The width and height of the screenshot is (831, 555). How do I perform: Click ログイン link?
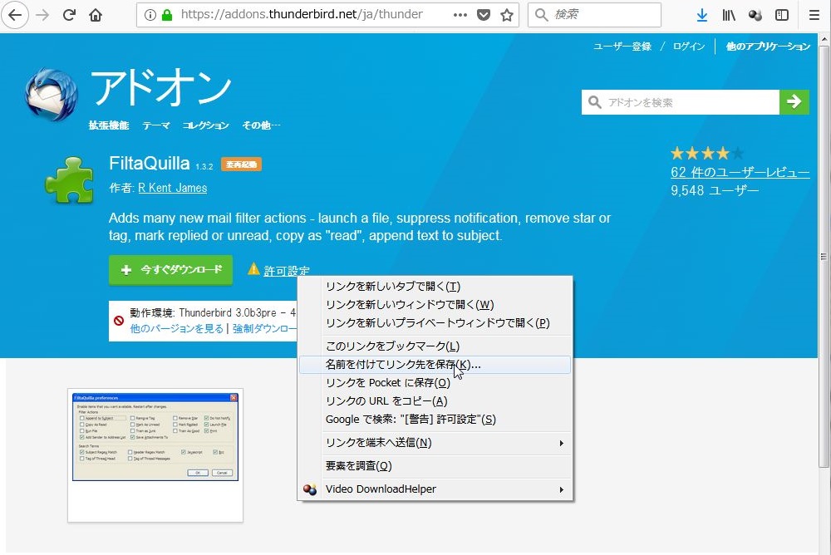[x=689, y=47]
